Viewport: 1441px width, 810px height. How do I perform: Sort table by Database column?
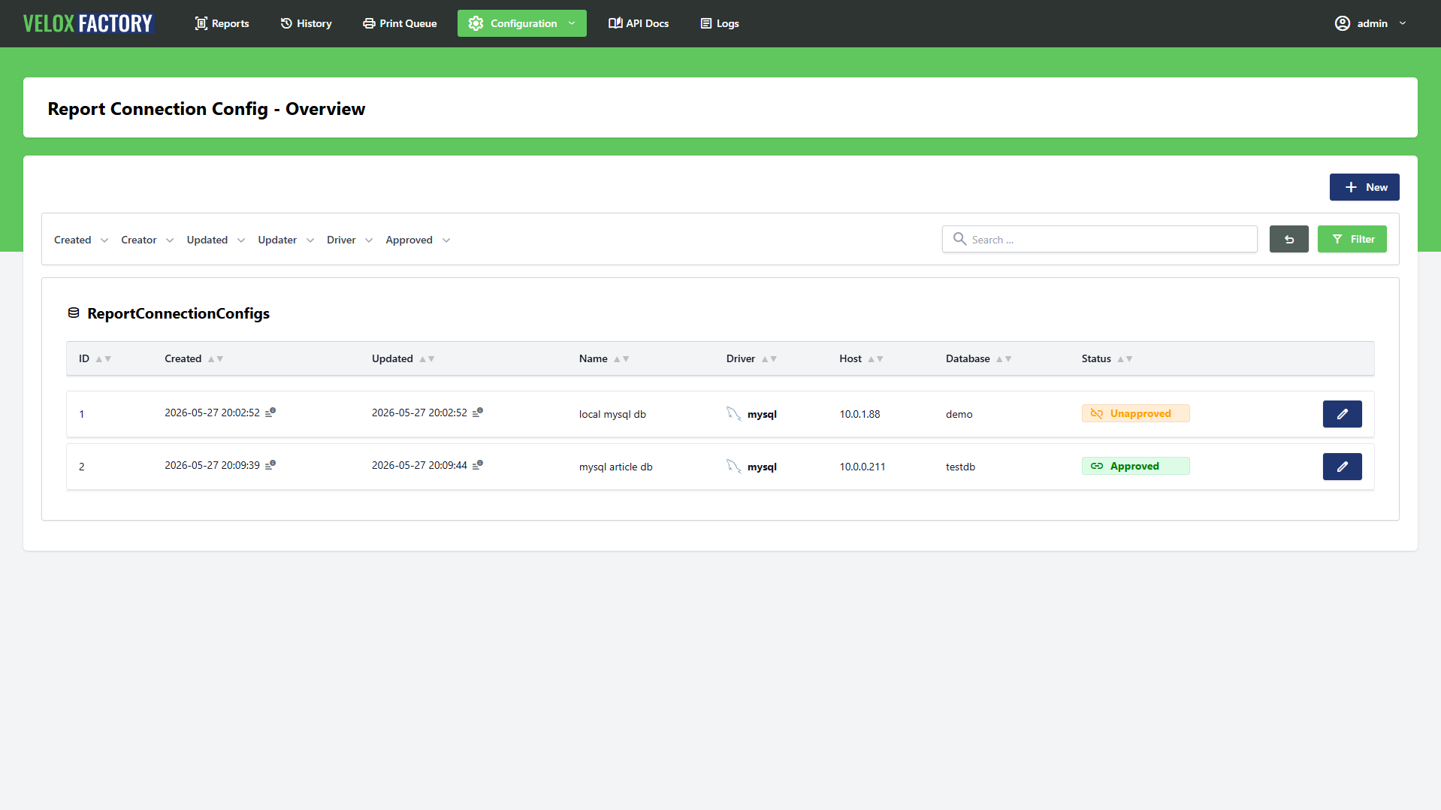click(978, 358)
